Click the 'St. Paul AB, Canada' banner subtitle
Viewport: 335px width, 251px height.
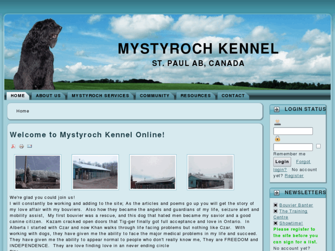[x=198, y=63]
